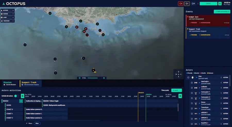Open the 24 Hours time scale dropdown
The width and height of the screenshot is (232, 127).
pos(177,90)
